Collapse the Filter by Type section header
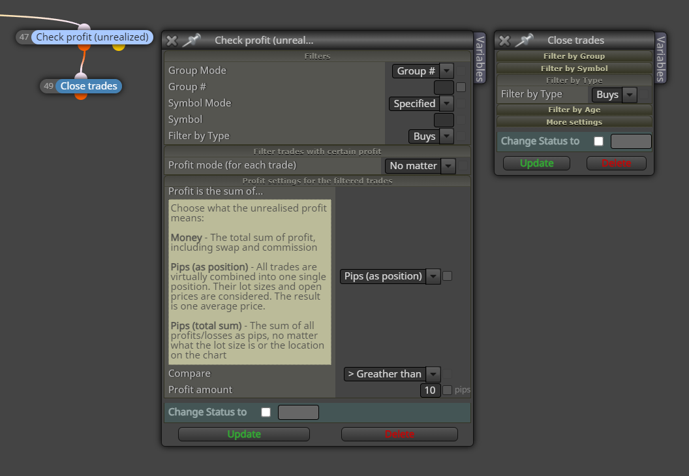The height and width of the screenshot is (476, 689). (574, 80)
